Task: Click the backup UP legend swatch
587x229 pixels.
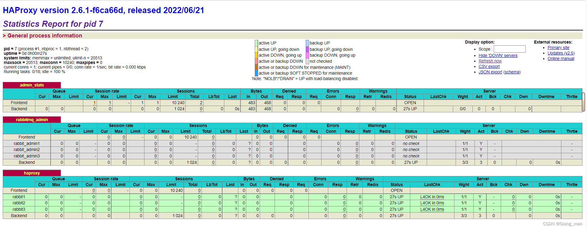Action: tap(307, 43)
